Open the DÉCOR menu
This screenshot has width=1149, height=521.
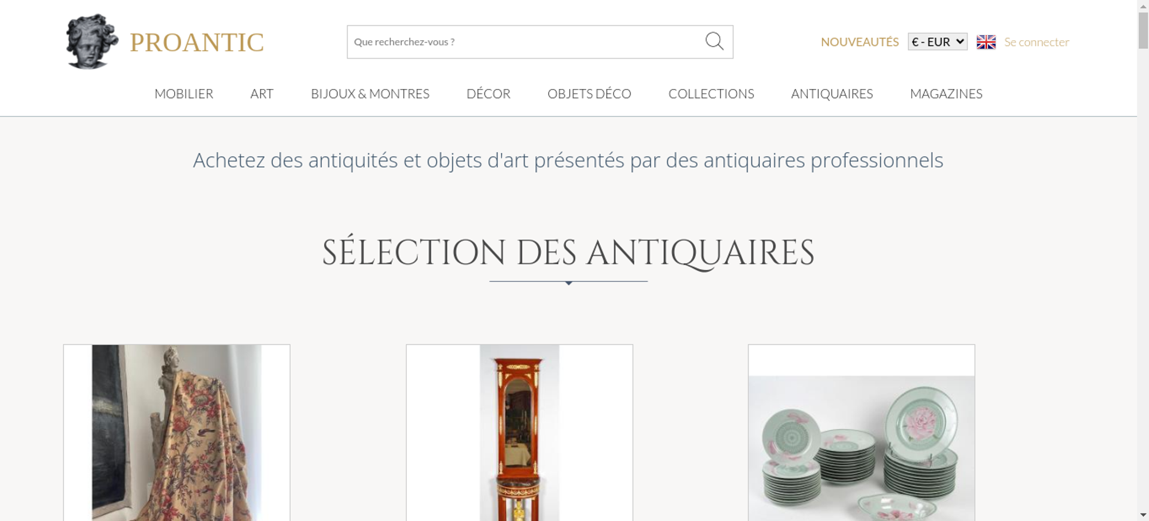[488, 94]
